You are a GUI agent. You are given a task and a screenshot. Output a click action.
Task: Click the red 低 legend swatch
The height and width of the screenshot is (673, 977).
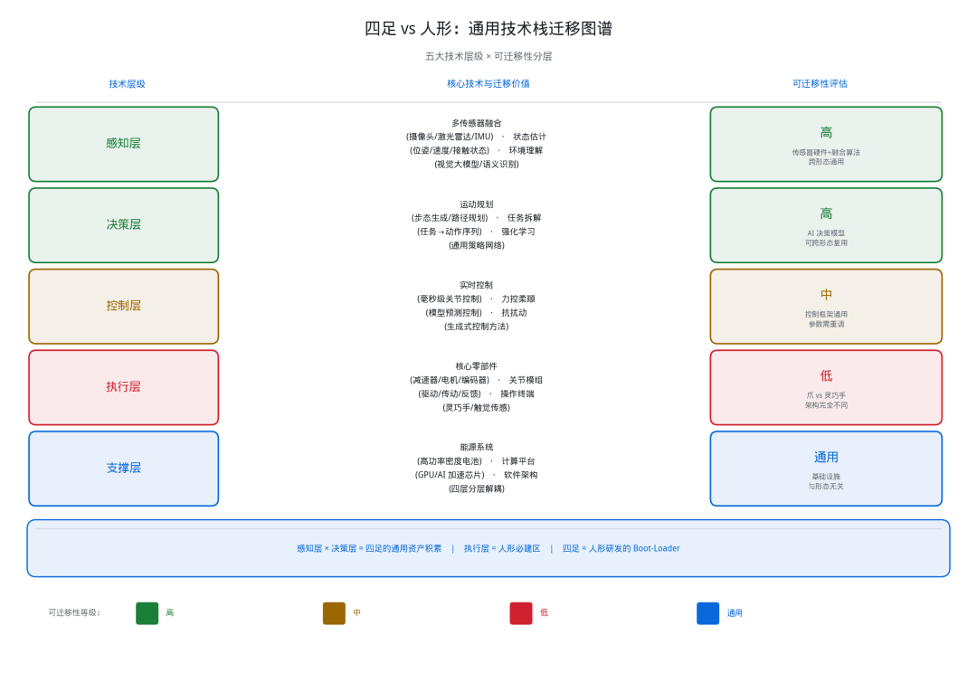pyautogui.click(x=521, y=613)
